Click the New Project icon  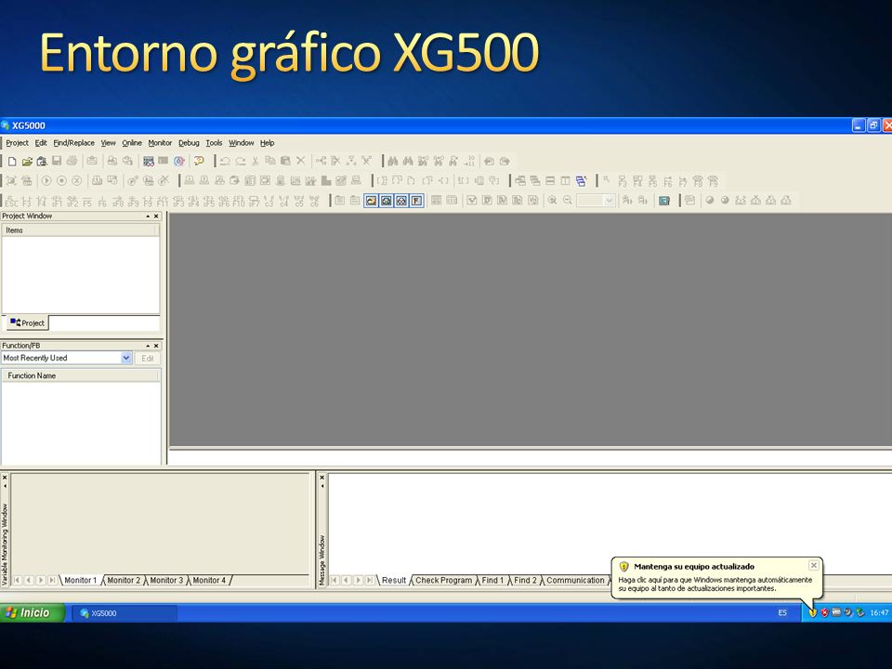(x=11, y=162)
